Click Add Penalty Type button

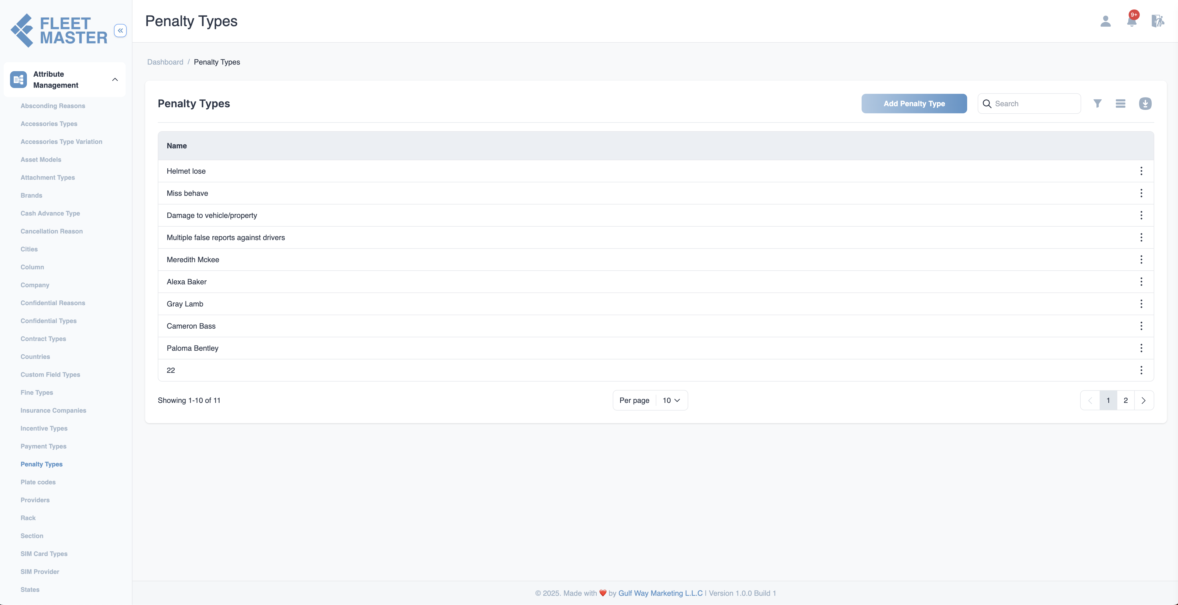(914, 104)
